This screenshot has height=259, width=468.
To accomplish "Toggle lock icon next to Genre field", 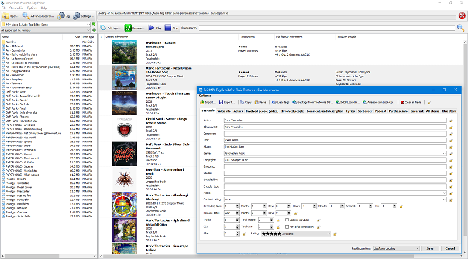I will pyautogui.click(x=450, y=154).
